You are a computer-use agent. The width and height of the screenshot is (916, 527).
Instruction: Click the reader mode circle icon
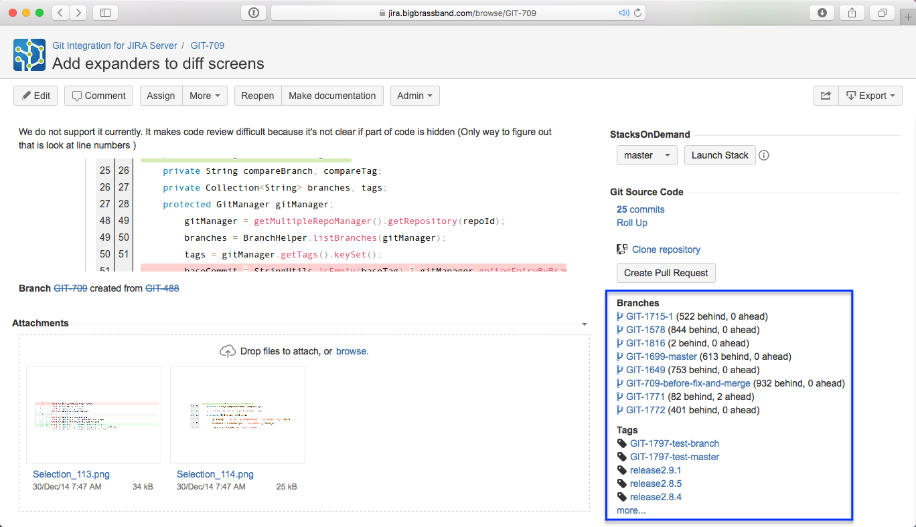(x=253, y=12)
